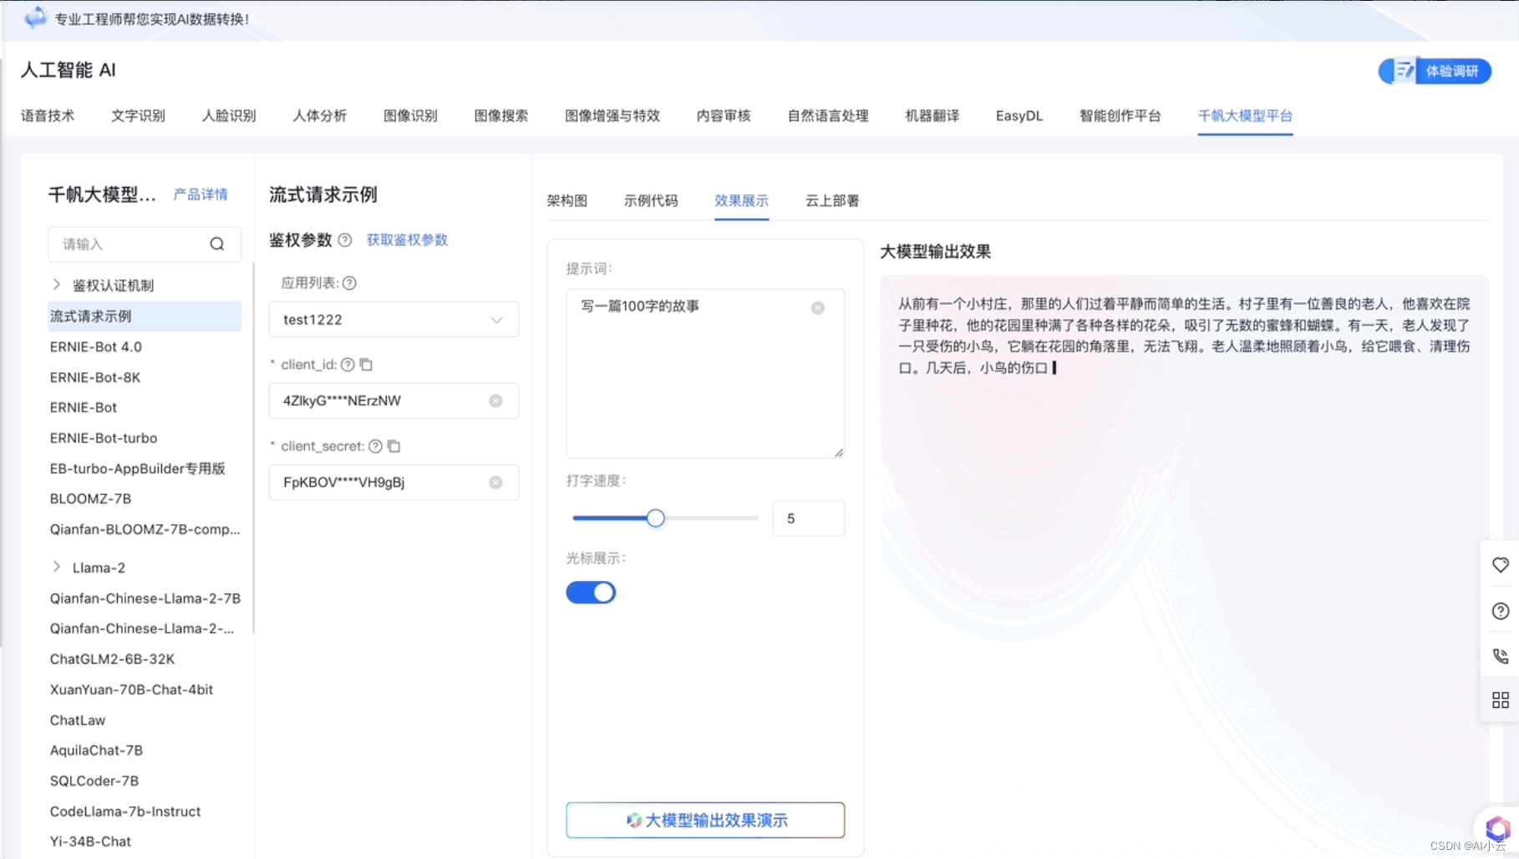
Task: Open 语音技术 in top navigation
Action: coord(48,116)
